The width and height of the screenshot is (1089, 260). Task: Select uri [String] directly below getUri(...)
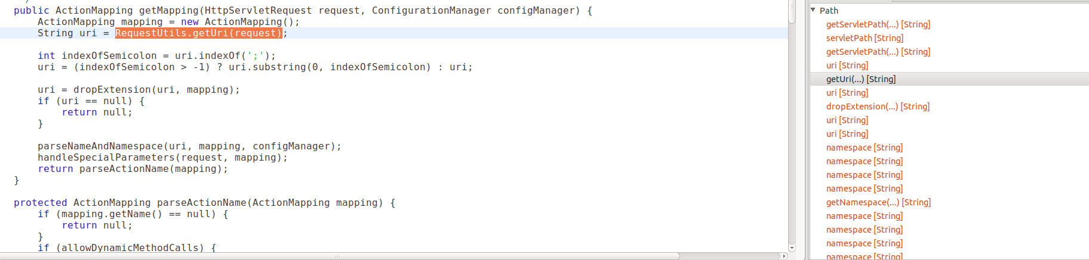pos(847,93)
